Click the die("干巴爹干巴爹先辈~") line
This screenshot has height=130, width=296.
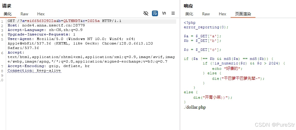click(238, 79)
